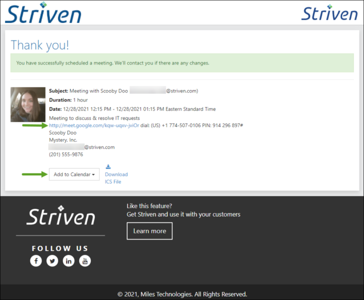The height and width of the screenshot is (300, 364).
Task: Click the Download ICS File link
Action: tap(116, 178)
